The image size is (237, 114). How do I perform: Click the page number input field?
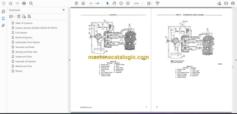point(91,3)
